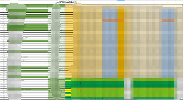Select the yellow header cell right of the divider

pyautogui.click(x=69, y=6)
